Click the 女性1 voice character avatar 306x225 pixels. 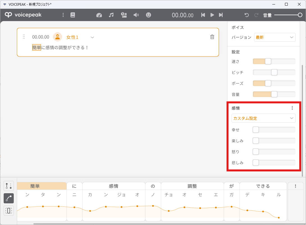[57, 37]
